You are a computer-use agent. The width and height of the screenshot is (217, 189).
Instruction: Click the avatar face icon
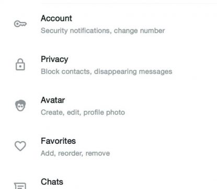[20, 106]
